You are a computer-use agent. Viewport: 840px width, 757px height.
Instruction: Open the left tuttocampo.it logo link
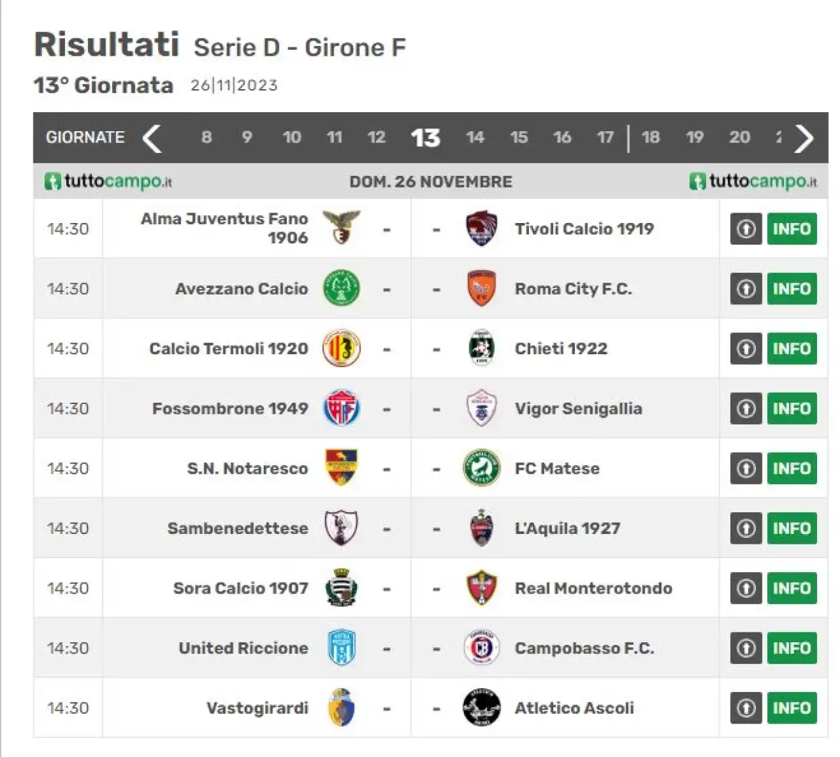point(108,181)
